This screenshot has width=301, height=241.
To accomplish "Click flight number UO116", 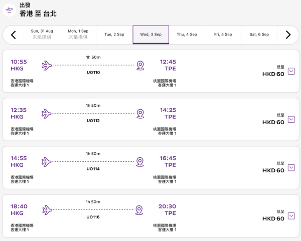I will point(93,217).
